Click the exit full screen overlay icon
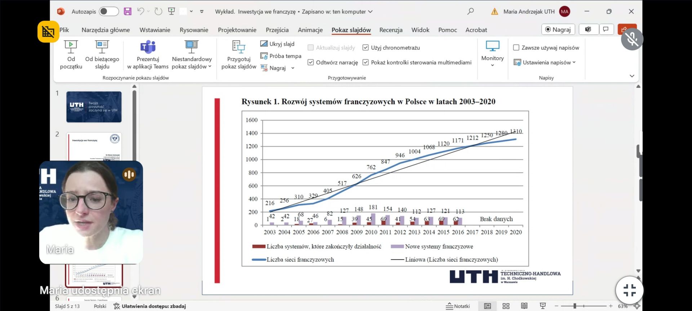This screenshot has height=311, width=692. [629, 290]
